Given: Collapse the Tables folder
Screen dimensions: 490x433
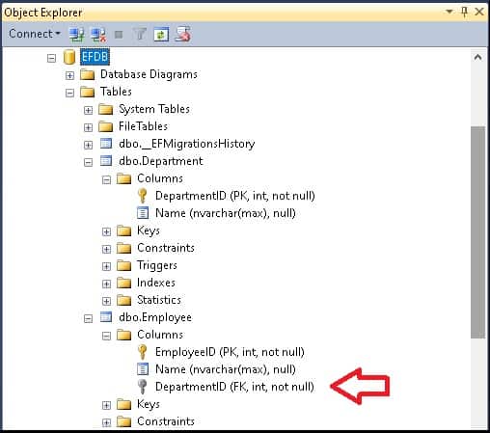Looking at the screenshot, I should (x=69, y=93).
